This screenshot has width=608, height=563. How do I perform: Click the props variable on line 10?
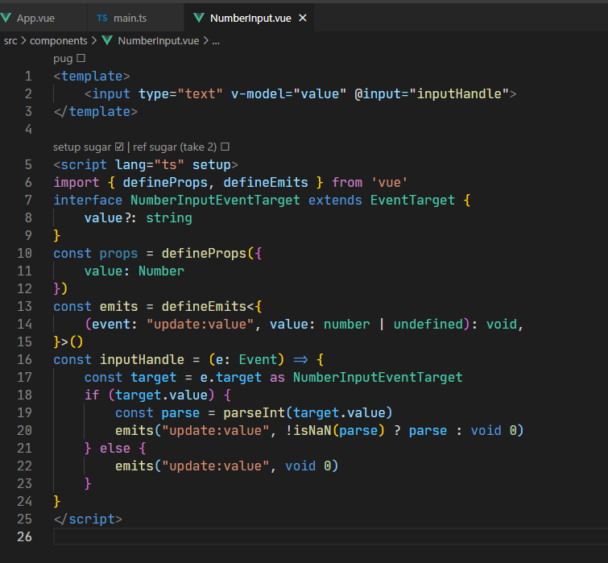[118, 254]
